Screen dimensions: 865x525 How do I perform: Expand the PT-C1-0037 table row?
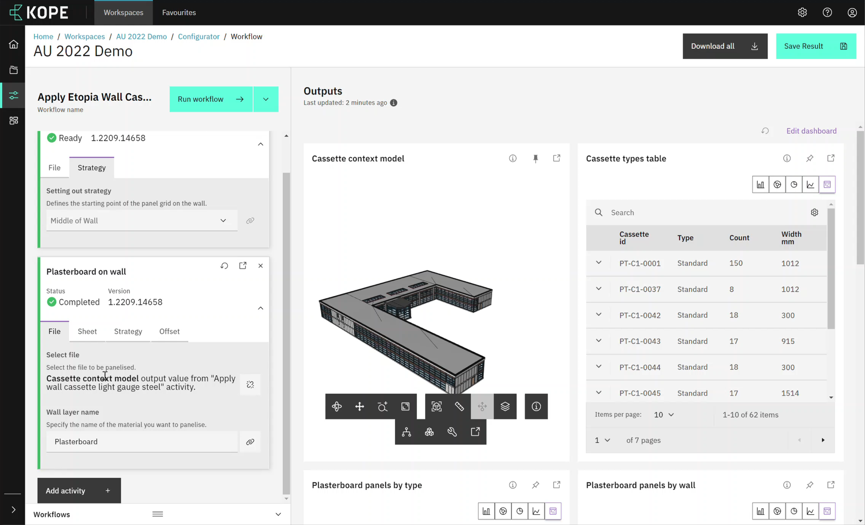point(598,289)
